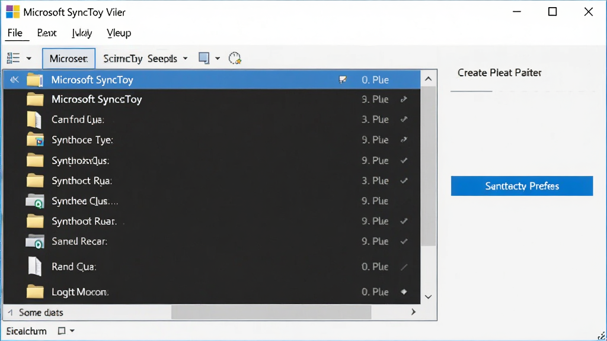The image size is (607, 341).
Task: Click the list view icon in toolbar
Action: pyautogui.click(x=13, y=59)
